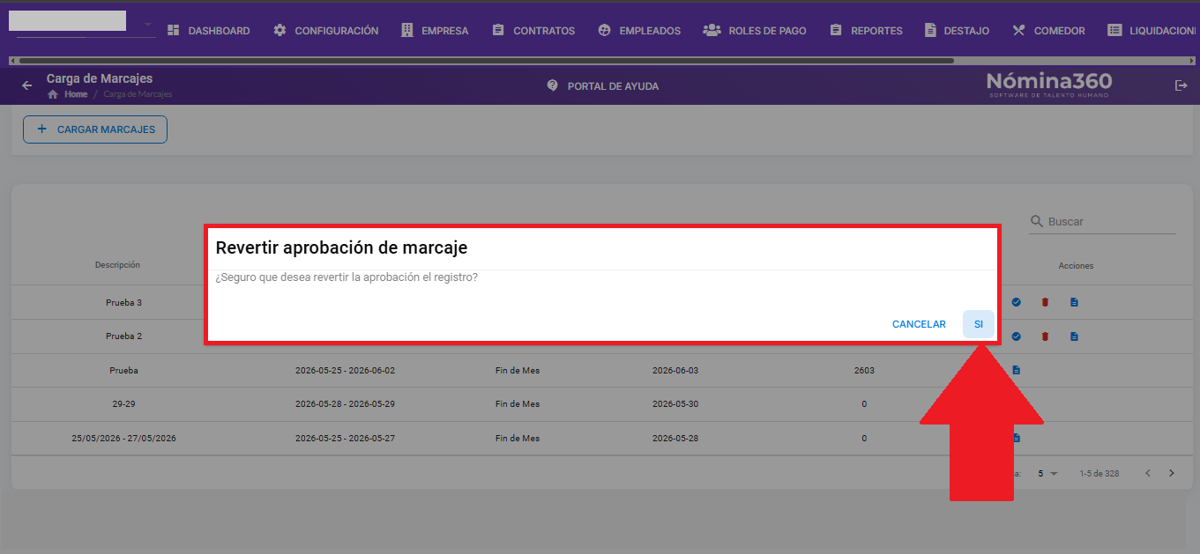Viewport: 1200px width, 554px height.
Task: Click CANCELAR in the revert dialog
Action: pyautogui.click(x=919, y=324)
